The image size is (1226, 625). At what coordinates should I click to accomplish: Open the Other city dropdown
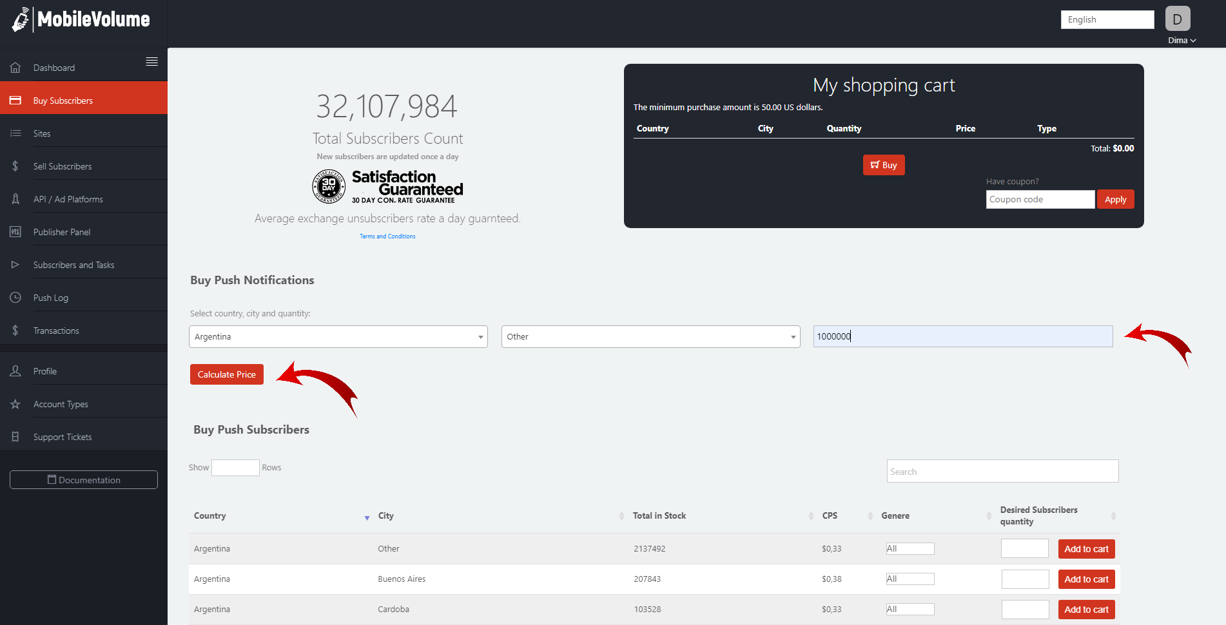pyautogui.click(x=650, y=337)
